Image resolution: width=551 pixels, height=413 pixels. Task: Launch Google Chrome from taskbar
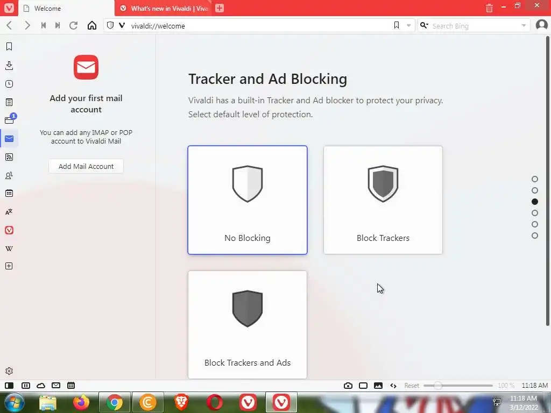114,402
